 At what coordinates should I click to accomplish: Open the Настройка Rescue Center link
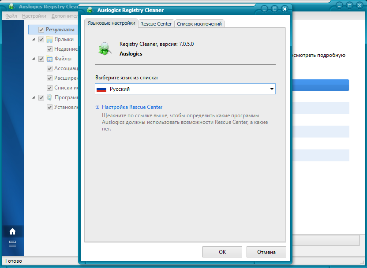(x=132, y=107)
